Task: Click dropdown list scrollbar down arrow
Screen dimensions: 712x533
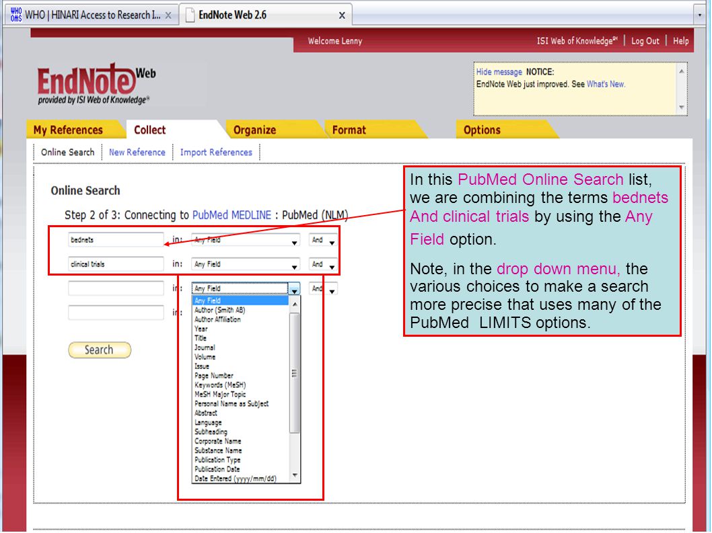Action: 295,475
